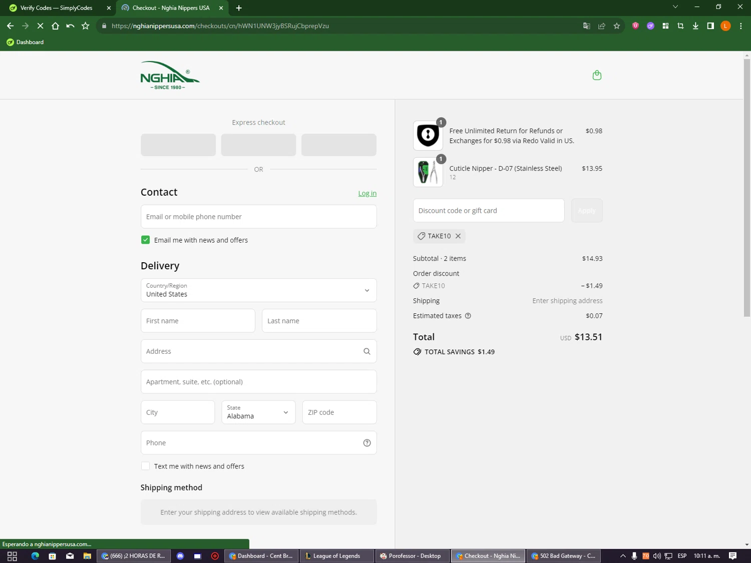
Task: Expand the State dropdown showing Alabama
Action: pyautogui.click(x=258, y=412)
